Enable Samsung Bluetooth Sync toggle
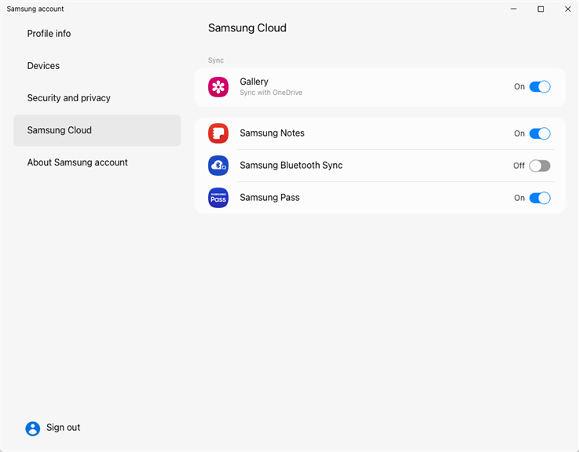 tap(540, 166)
